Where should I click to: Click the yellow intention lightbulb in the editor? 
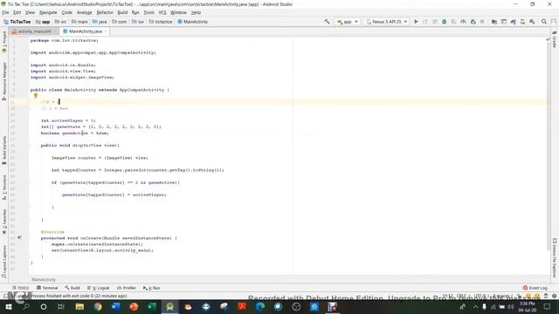[x=36, y=95]
